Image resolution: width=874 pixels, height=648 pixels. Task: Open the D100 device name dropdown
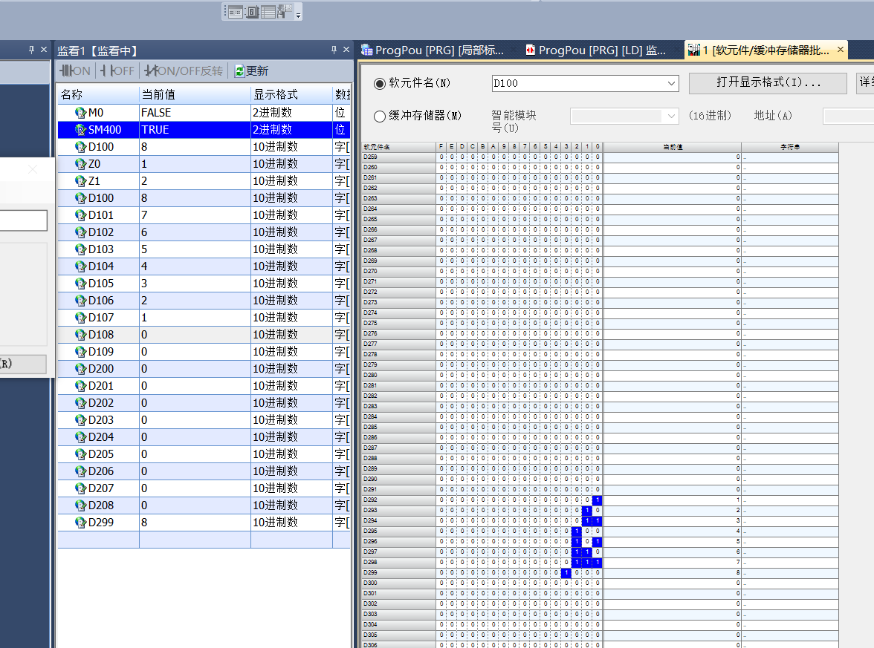tap(671, 83)
